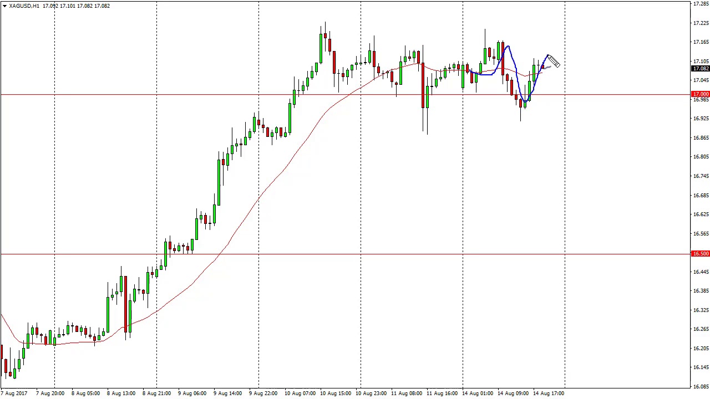The width and height of the screenshot is (710, 399).
Task: Click the 16.745 price axis value
Action: [x=701, y=176]
